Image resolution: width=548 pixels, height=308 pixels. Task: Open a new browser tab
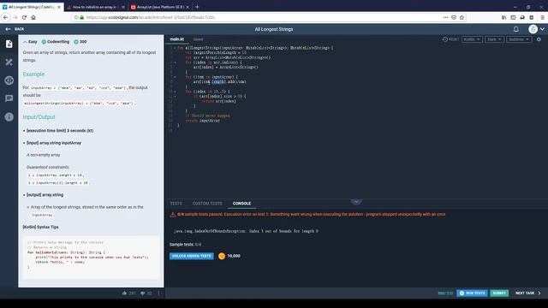point(197,7)
